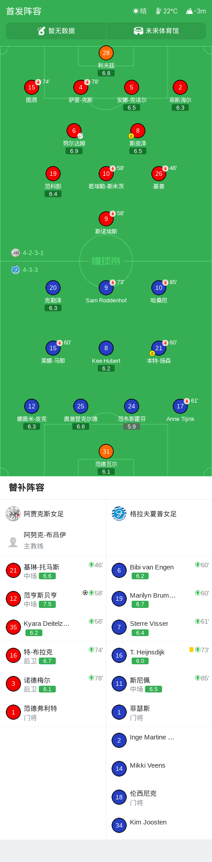Open coach 阿努克-布吕伊 avatar
Image resolution: width=212 pixels, height=862 pixels.
[x=13, y=542]
